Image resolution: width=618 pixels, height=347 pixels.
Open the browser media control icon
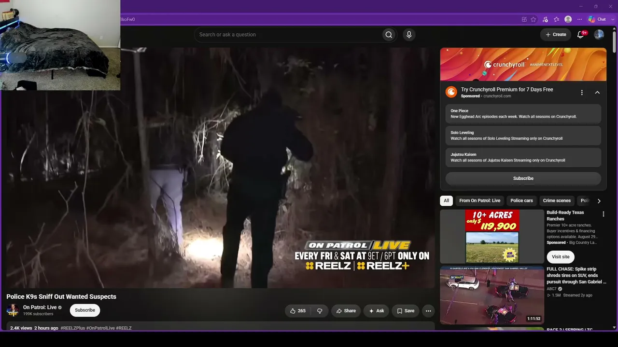point(545,19)
